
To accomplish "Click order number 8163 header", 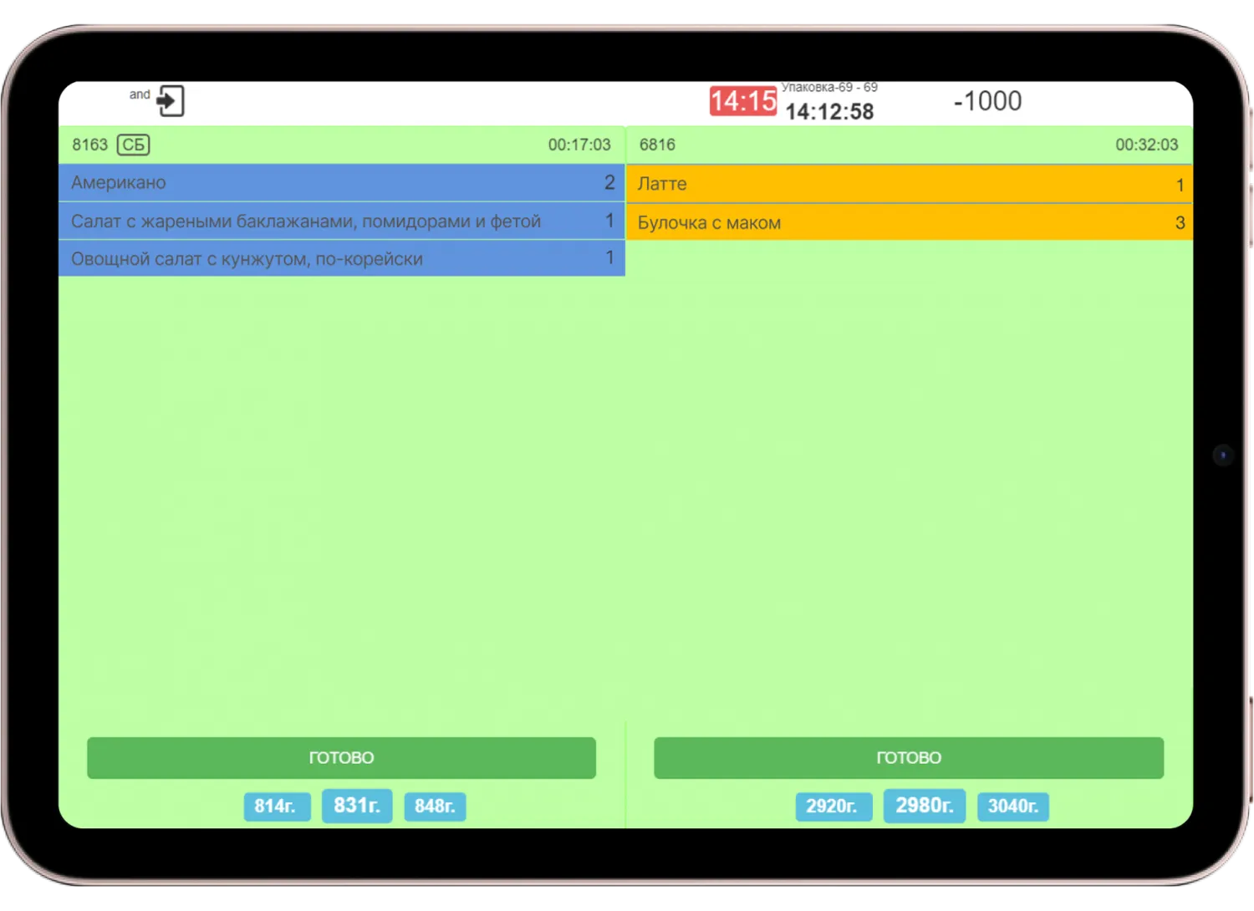I will tap(89, 145).
